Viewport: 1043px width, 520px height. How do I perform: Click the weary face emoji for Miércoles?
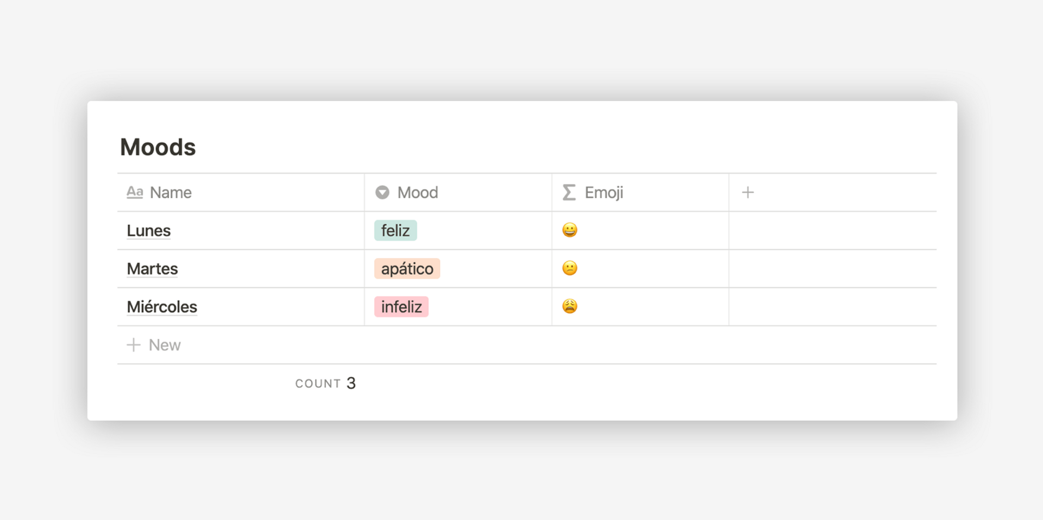(569, 306)
